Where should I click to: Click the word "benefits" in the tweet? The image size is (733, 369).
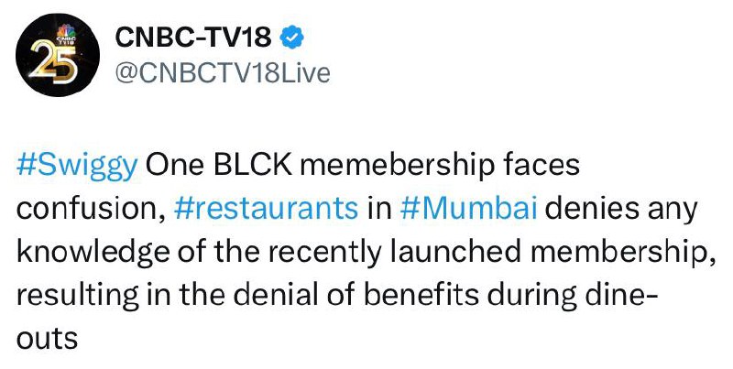coord(421,296)
